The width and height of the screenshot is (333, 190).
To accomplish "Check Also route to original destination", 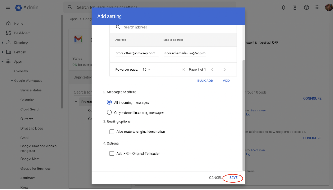I will [x=112, y=132].
